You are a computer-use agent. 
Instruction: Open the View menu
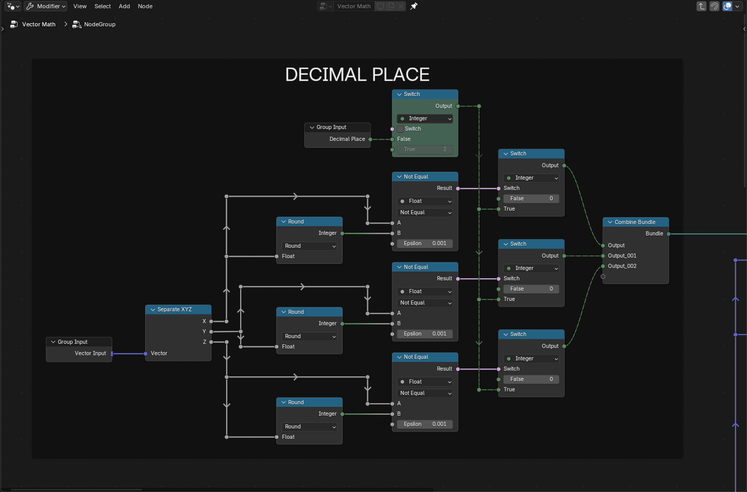[80, 6]
